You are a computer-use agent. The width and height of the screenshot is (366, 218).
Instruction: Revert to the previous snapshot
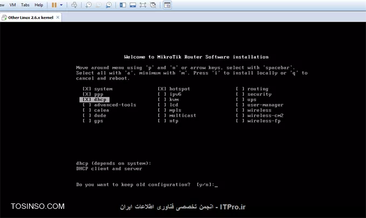pyautogui.click(x=98, y=5)
